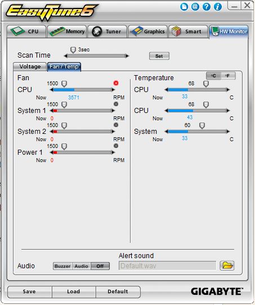The image size is (255, 305).
Task: Click the Scan Time slider left arrow
Action: point(66,56)
